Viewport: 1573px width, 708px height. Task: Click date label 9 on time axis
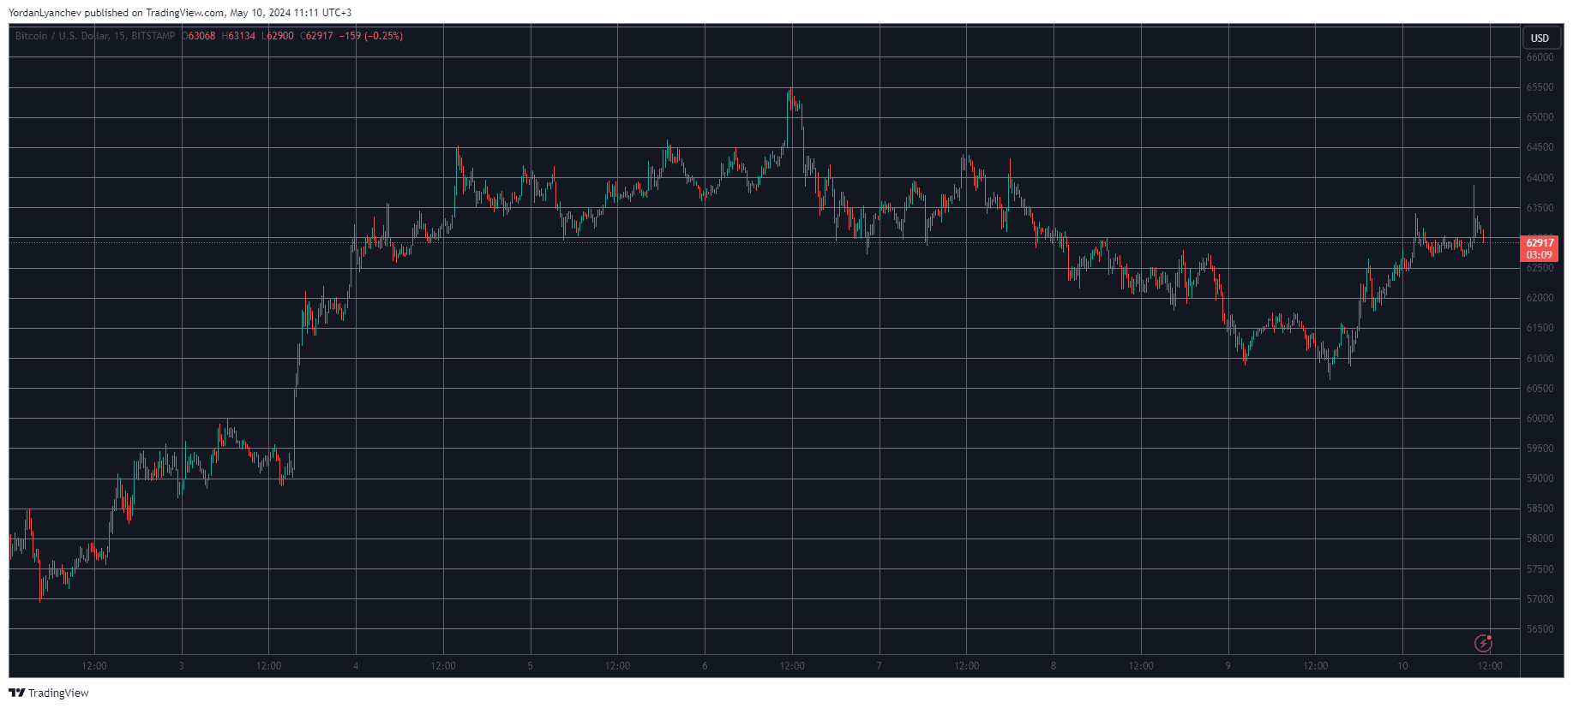1228,666
